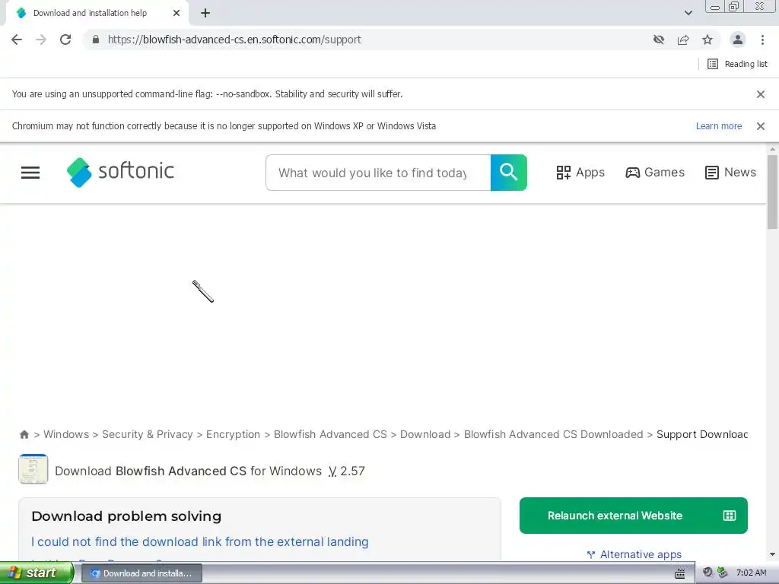Open the Windows start menu
This screenshot has height=584, width=779.
(x=36, y=573)
